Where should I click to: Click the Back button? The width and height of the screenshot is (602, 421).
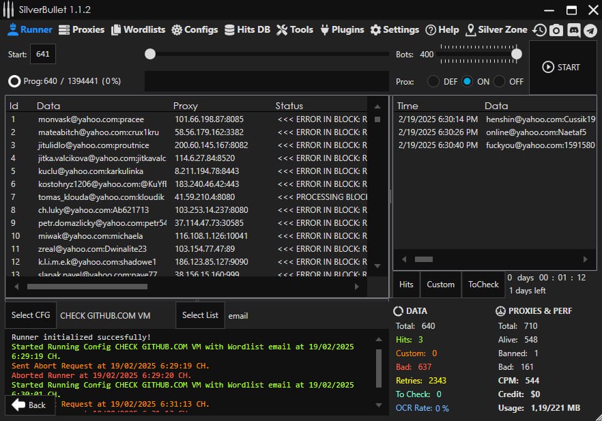coord(30,405)
